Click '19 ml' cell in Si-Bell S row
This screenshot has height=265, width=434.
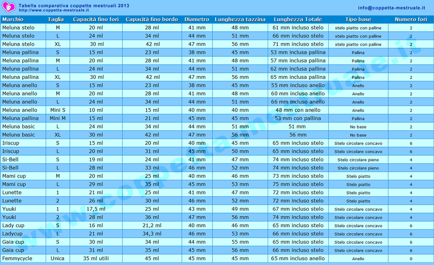coord(96,159)
